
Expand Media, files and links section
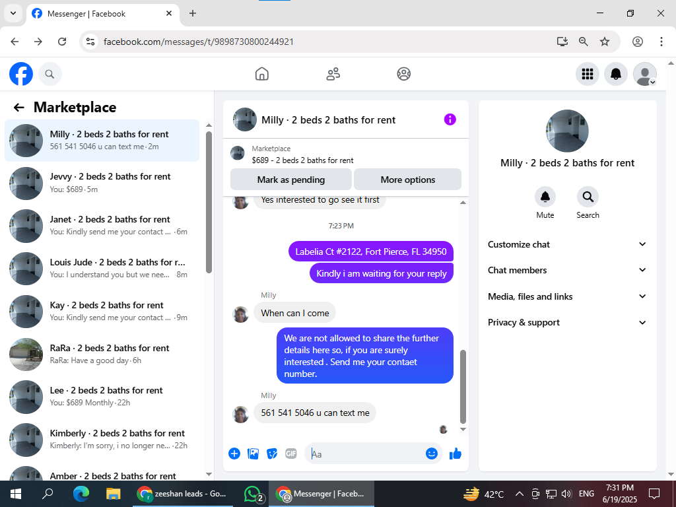pyautogui.click(x=567, y=296)
